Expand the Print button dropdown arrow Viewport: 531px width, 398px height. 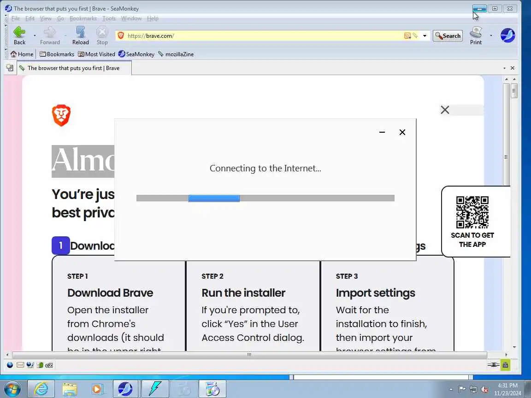(491, 35)
